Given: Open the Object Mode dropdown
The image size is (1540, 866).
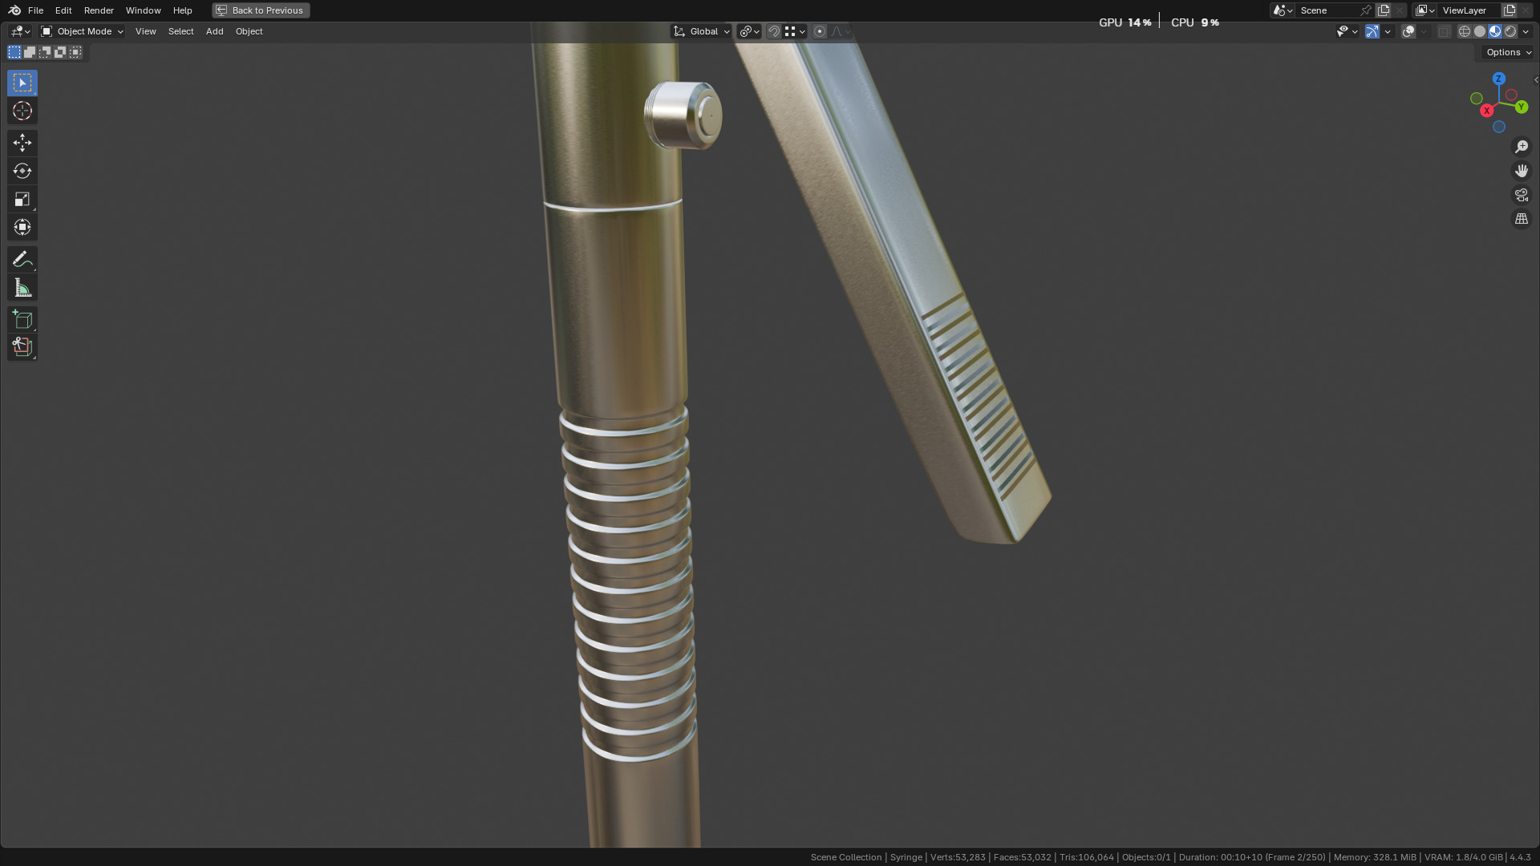Looking at the screenshot, I should tap(82, 31).
